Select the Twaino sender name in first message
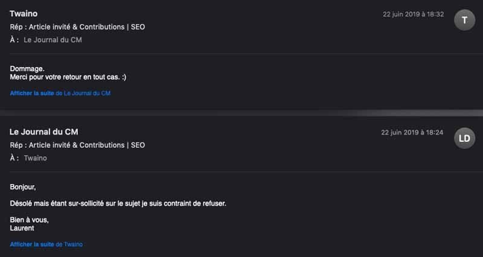The image size is (483, 257). point(24,13)
